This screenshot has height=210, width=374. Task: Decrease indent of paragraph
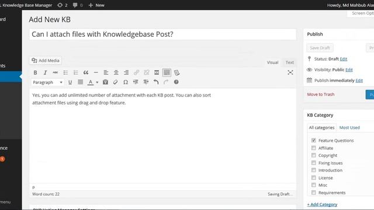[136, 82]
